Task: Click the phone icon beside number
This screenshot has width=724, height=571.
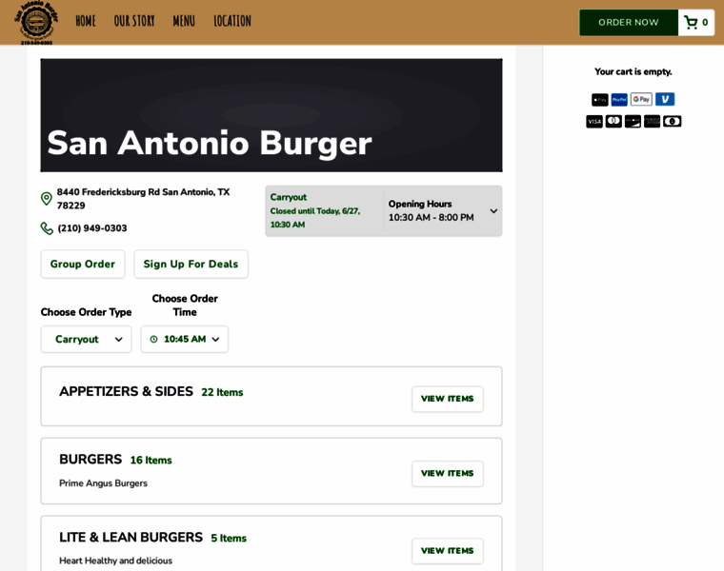Action: pos(47,228)
